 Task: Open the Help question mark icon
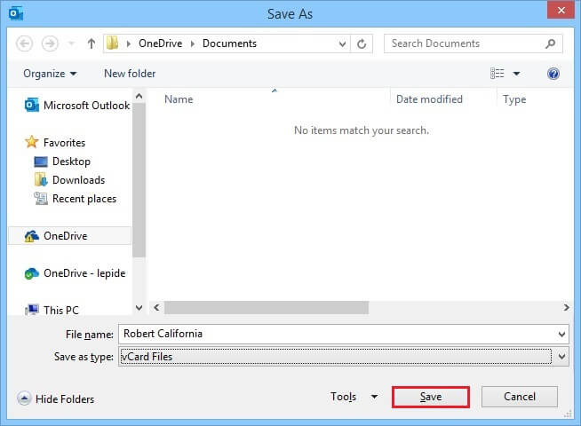point(553,74)
